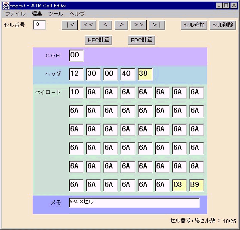Click the セル削除 button
240x230 pixels.
[223, 25]
